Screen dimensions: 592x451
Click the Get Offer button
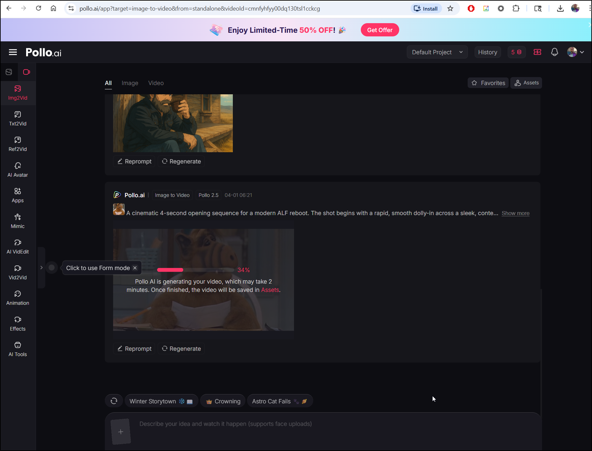(x=380, y=30)
